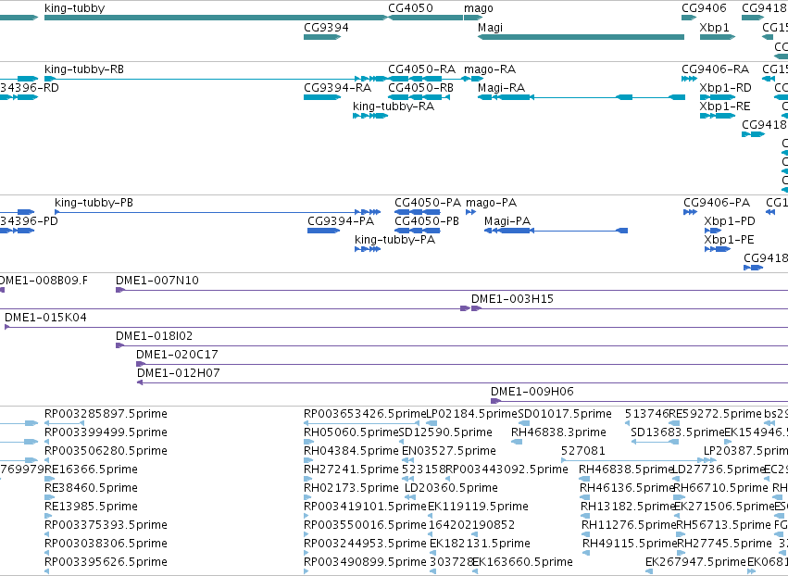Select BAC clone DME1-003H15
The width and height of the screenshot is (788, 576).
(630, 308)
